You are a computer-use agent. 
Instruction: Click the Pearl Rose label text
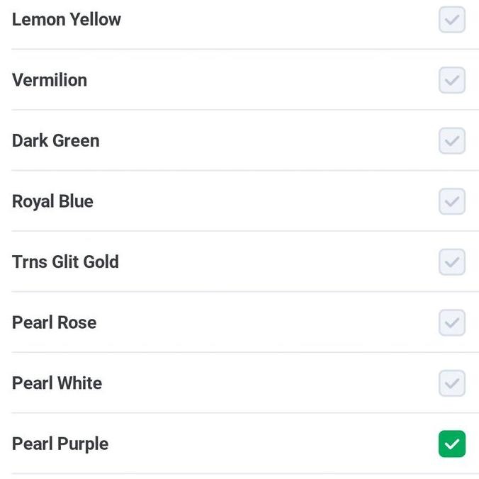(x=54, y=322)
